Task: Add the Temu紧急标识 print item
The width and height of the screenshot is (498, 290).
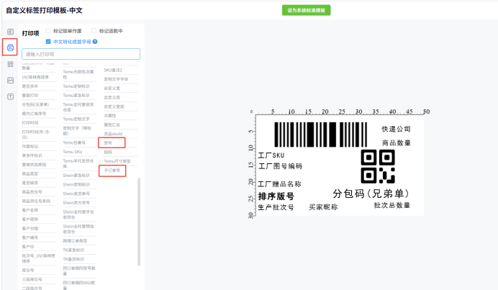Action: (x=76, y=96)
